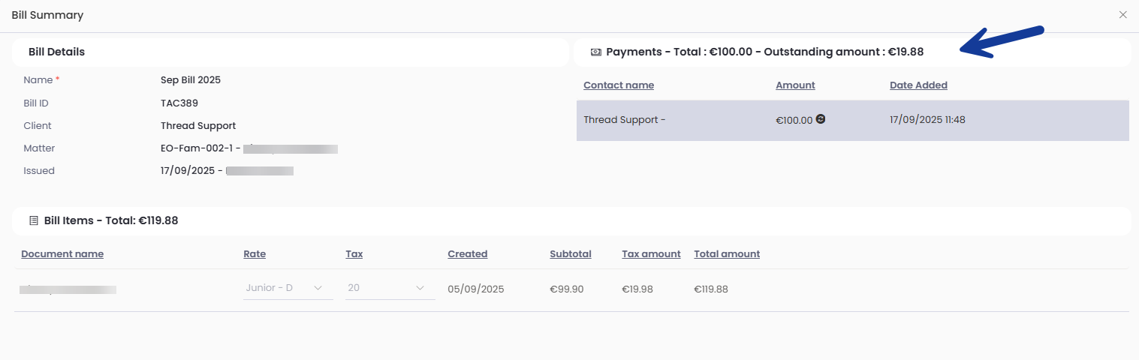The width and height of the screenshot is (1139, 360).
Task: Sort bill items by Document name
Action: pyautogui.click(x=62, y=254)
